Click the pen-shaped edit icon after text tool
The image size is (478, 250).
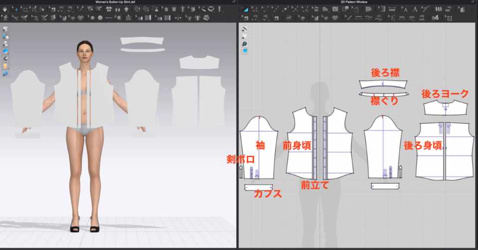click(426, 9)
